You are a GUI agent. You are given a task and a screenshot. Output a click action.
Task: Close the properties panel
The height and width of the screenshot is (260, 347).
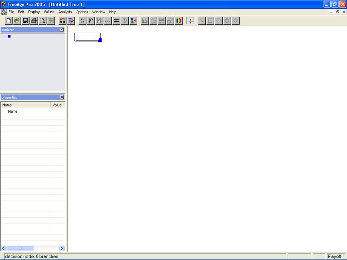click(x=62, y=97)
